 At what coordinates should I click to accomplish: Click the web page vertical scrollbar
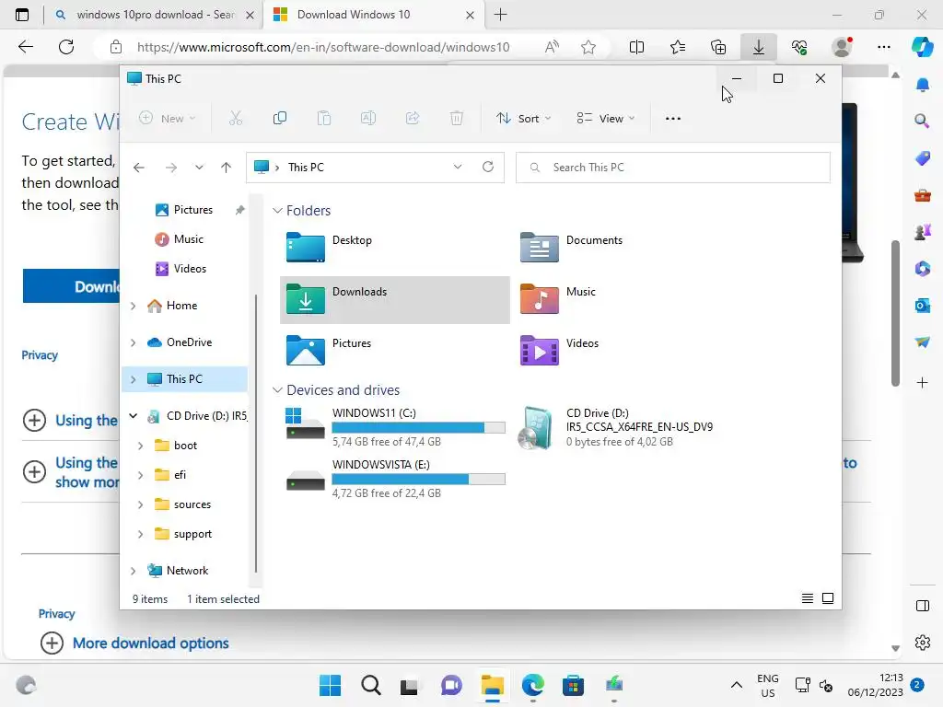pos(895,313)
